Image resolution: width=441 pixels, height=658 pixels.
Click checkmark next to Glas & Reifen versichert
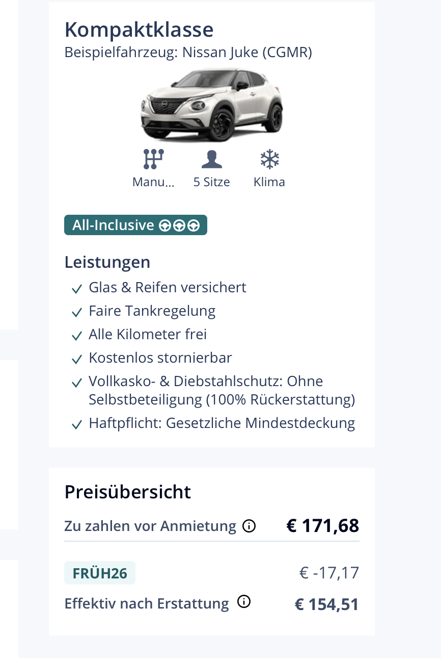77,289
